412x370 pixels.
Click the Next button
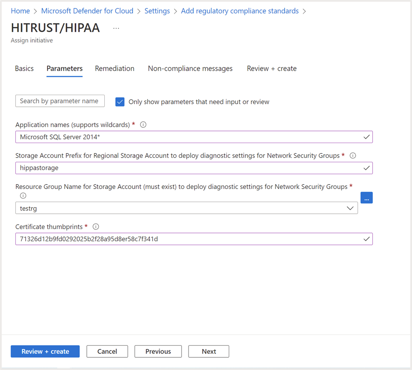pyautogui.click(x=209, y=351)
